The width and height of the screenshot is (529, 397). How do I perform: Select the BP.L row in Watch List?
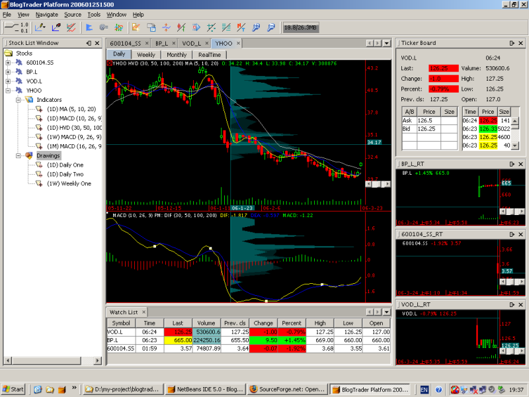coord(249,340)
